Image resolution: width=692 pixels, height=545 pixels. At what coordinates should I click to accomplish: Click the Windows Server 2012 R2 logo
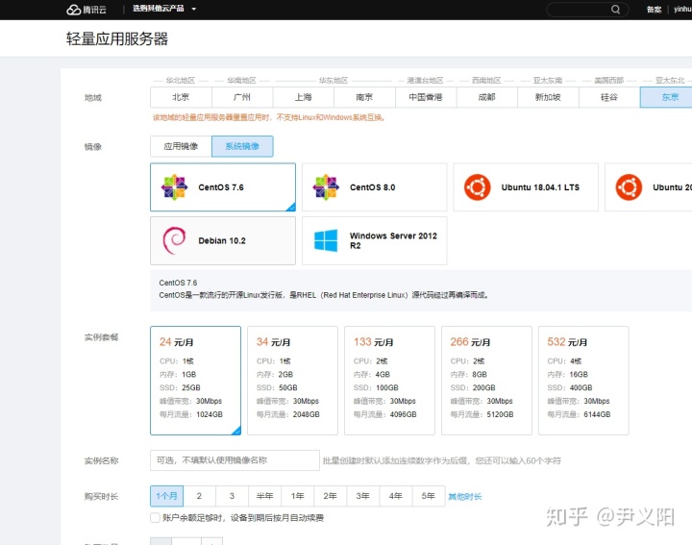(326, 240)
